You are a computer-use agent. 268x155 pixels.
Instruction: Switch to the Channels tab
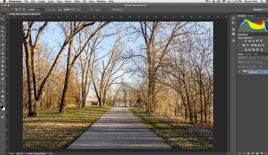(x=248, y=54)
